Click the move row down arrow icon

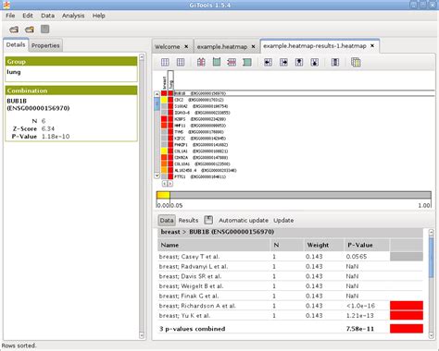[315, 63]
